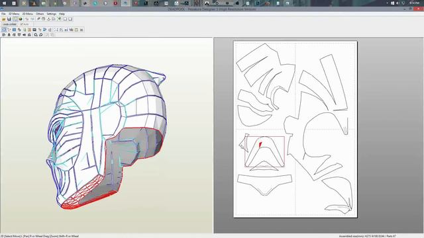Open the VLC cone icon in taskbar
Screen dimensions: 424x238
click(x=34, y=3)
